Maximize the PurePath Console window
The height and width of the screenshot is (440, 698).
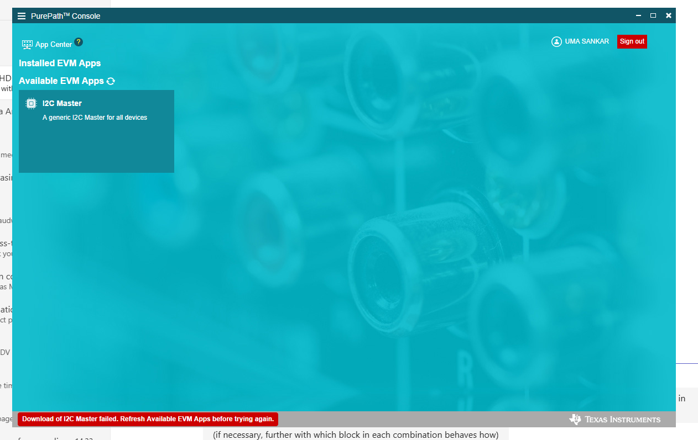(x=653, y=15)
